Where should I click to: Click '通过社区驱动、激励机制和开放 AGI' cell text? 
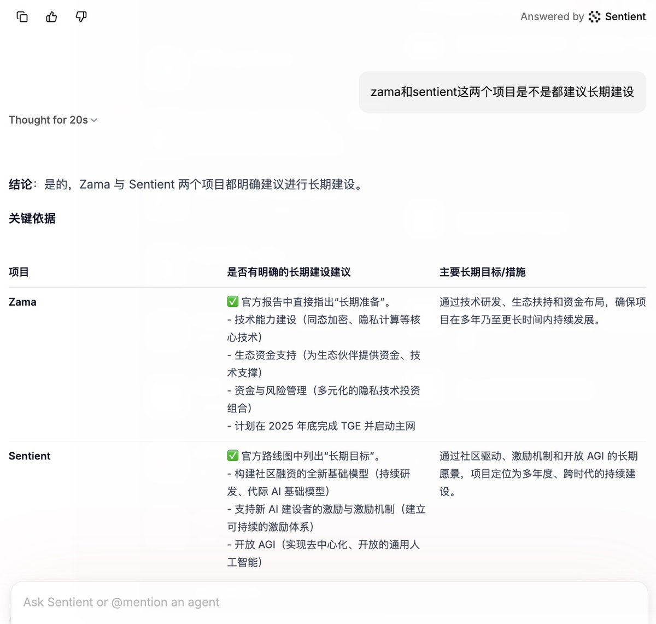538,474
